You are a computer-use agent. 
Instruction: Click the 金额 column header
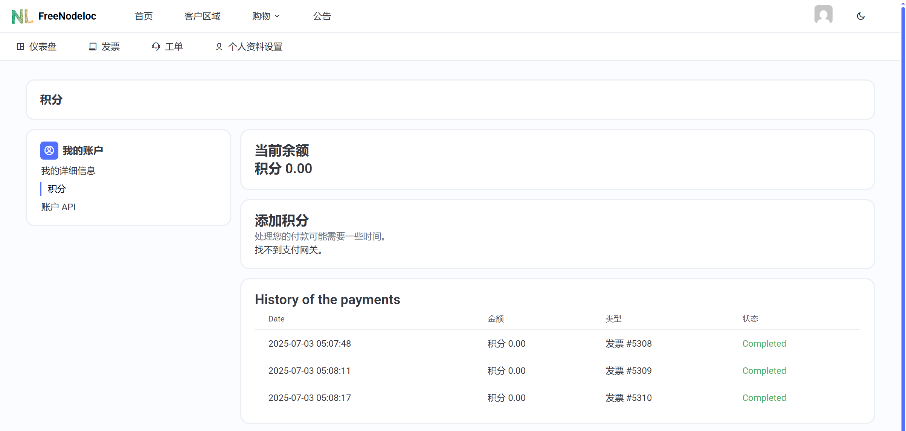point(496,319)
